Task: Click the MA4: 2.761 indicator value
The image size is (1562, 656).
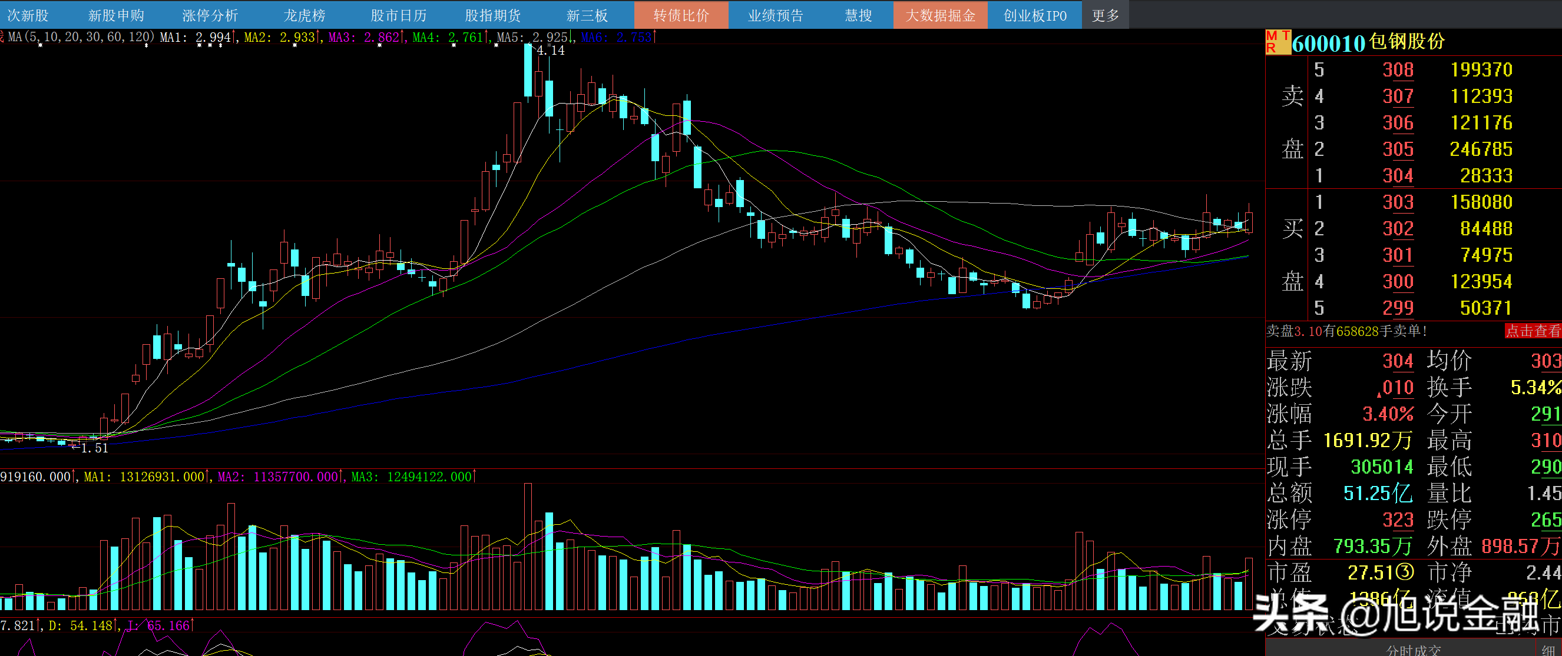Action: tap(451, 37)
